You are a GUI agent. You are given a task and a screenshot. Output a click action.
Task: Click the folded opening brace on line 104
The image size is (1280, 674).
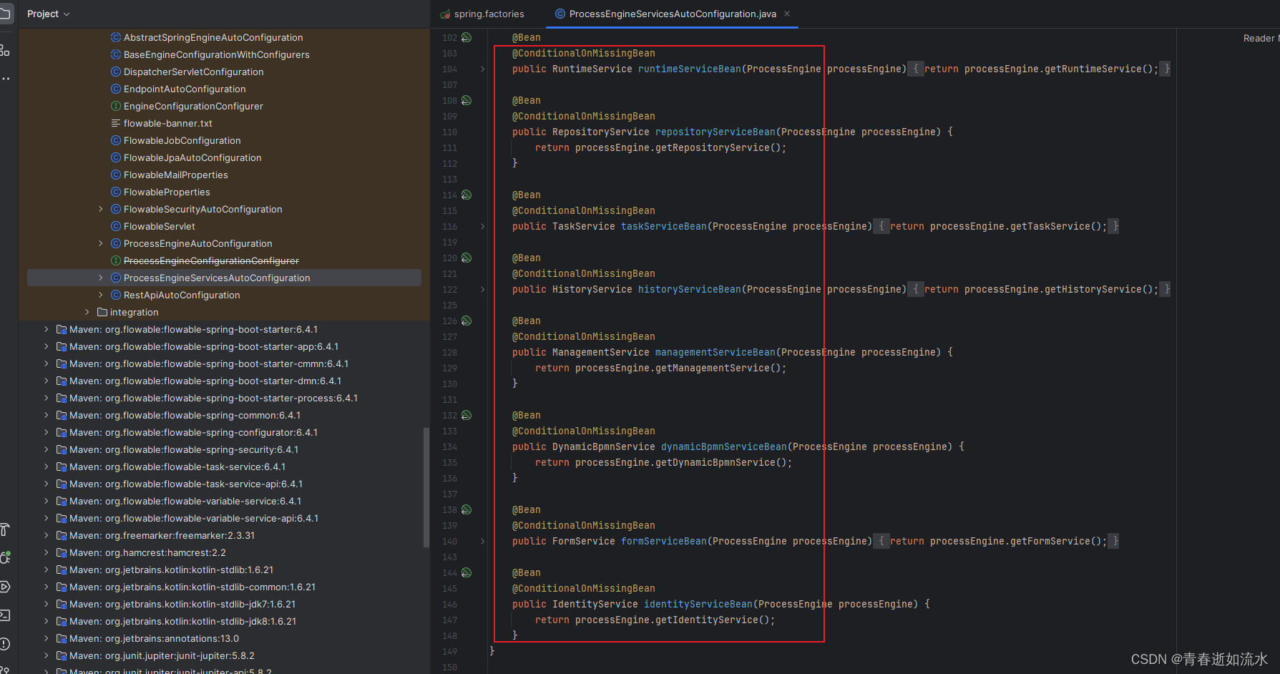pyautogui.click(x=915, y=69)
